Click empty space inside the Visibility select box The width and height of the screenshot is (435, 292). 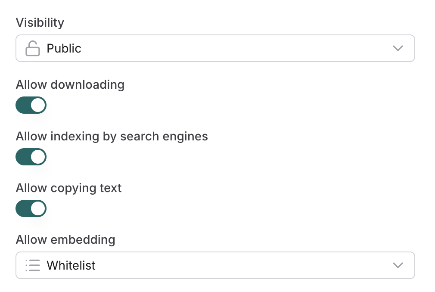(x=237, y=48)
